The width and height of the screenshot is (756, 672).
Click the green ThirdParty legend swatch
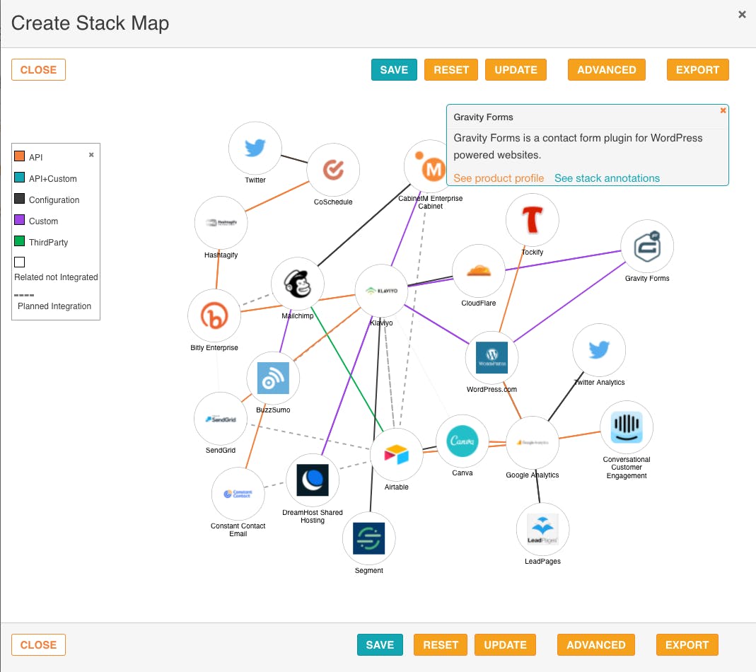19,241
